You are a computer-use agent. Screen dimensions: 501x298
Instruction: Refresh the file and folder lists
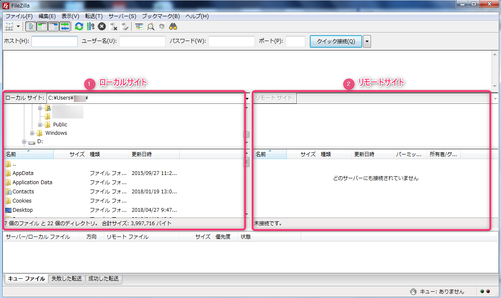click(x=79, y=26)
